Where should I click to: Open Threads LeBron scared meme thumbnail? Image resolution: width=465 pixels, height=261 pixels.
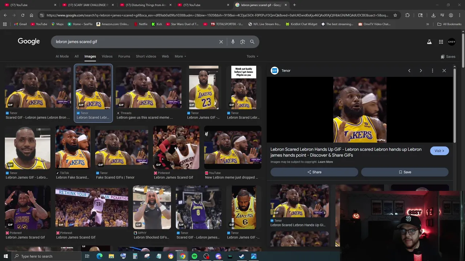pos(148,87)
